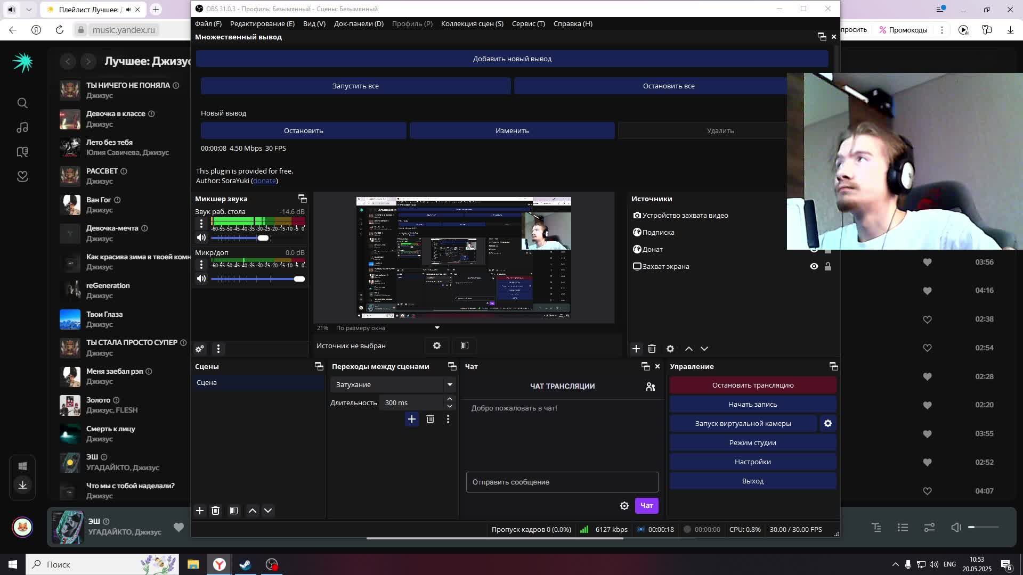
Task: Open browser three-dot menu near Промокоды
Action: [x=941, y=30]
